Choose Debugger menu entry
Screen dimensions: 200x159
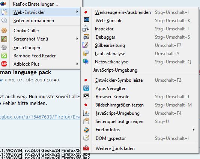(x=140, y=37)
